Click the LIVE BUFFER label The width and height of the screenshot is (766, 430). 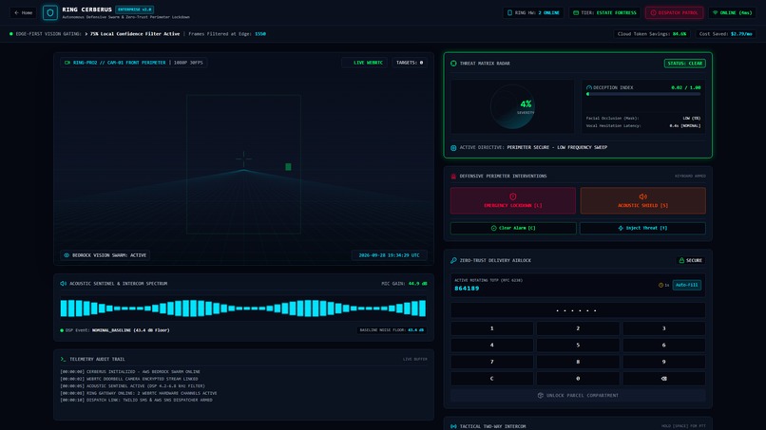[414, 359]
